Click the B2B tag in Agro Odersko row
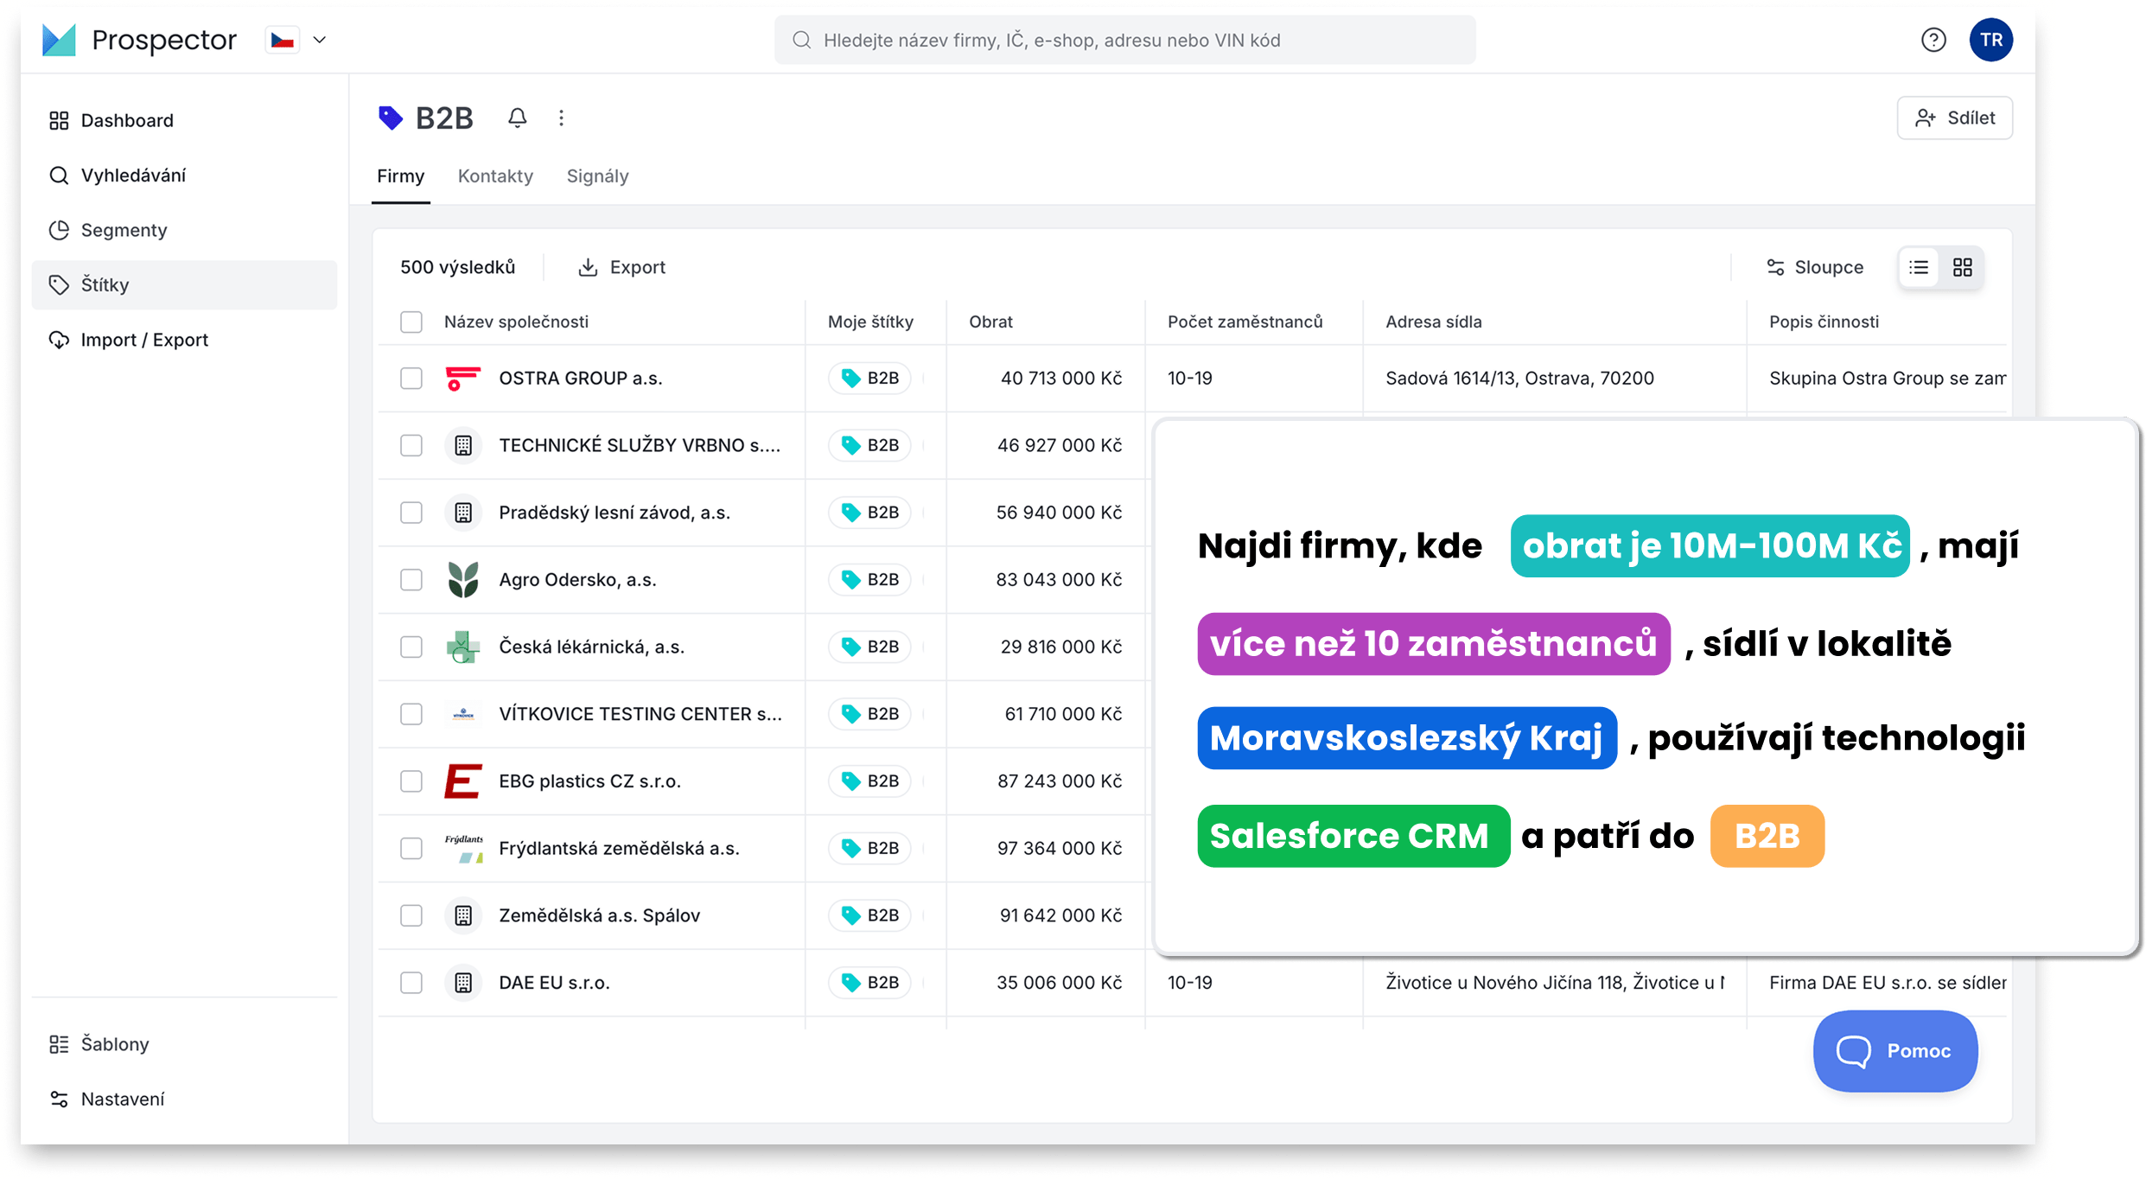The image size is (2146, 1179). (x=870, y=580)
